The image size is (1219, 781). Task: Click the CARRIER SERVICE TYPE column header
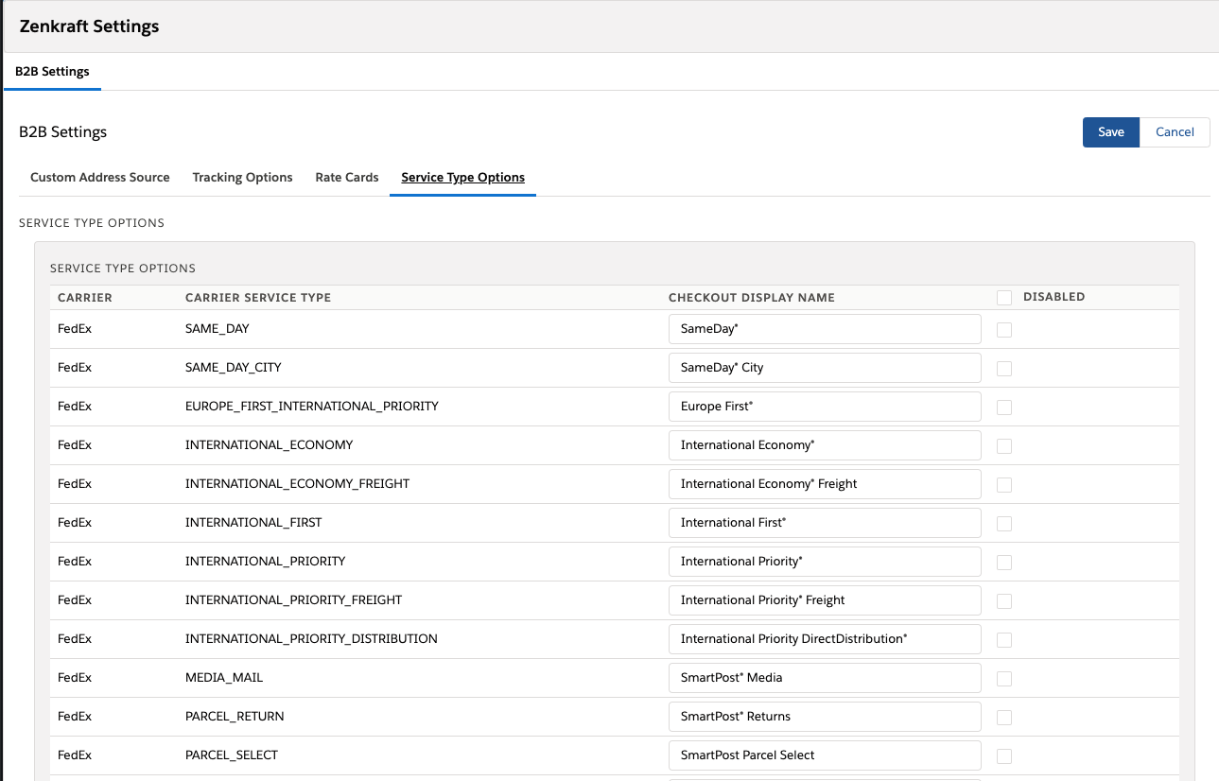click(x=258, y=297)
